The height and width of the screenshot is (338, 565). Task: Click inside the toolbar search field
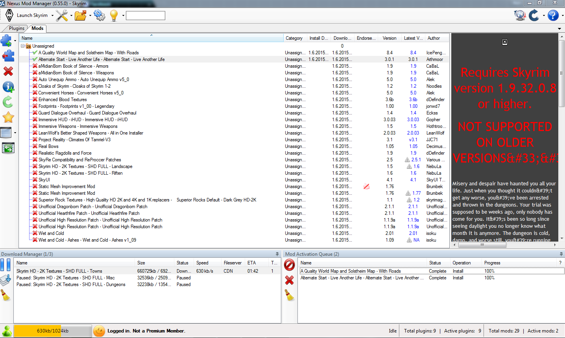point(146,15)
